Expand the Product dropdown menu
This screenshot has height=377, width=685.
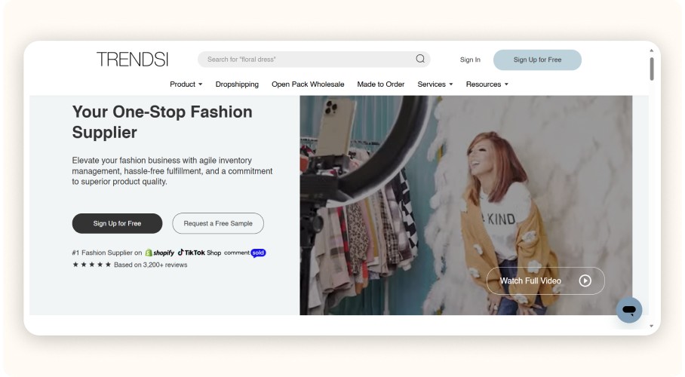click(x=186, y=84)
